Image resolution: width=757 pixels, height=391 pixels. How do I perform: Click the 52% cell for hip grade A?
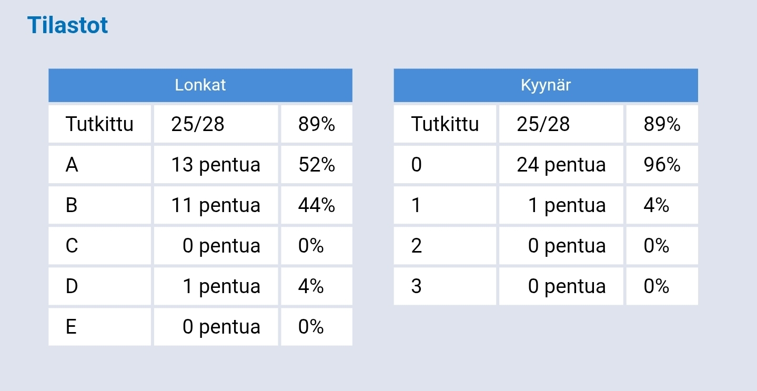(317, 165)
